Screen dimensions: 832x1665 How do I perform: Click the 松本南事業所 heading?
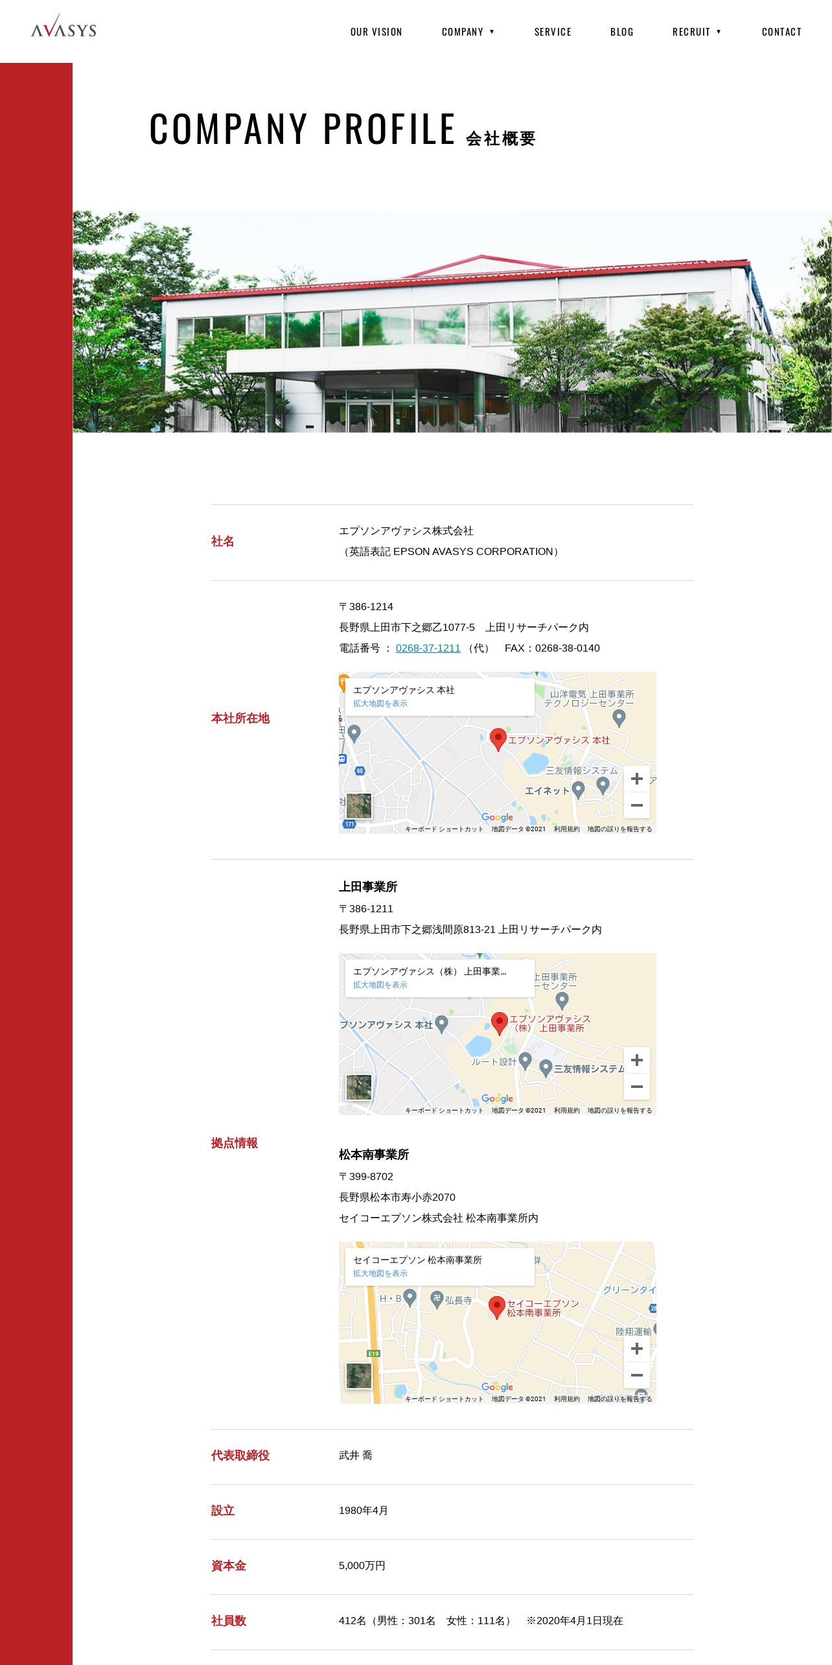374,1154
